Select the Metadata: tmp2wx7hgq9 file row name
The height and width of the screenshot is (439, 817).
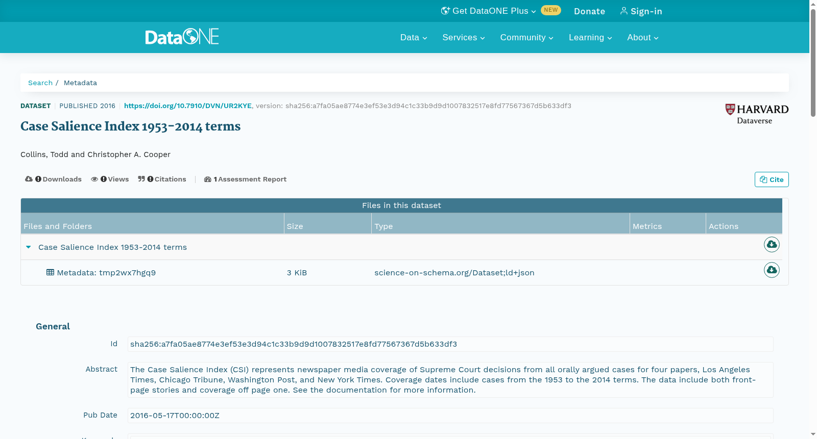coord(106,273)
